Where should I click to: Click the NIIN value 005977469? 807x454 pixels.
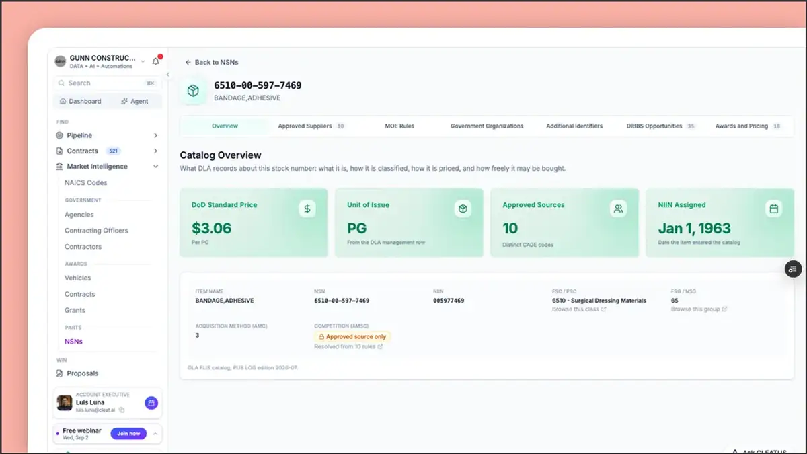pos(449,301)
